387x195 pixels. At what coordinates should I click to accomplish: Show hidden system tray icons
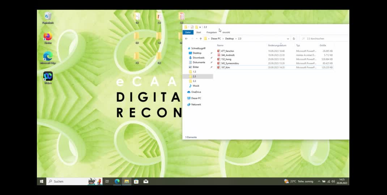pyautogui.click(x=319, y=181)
